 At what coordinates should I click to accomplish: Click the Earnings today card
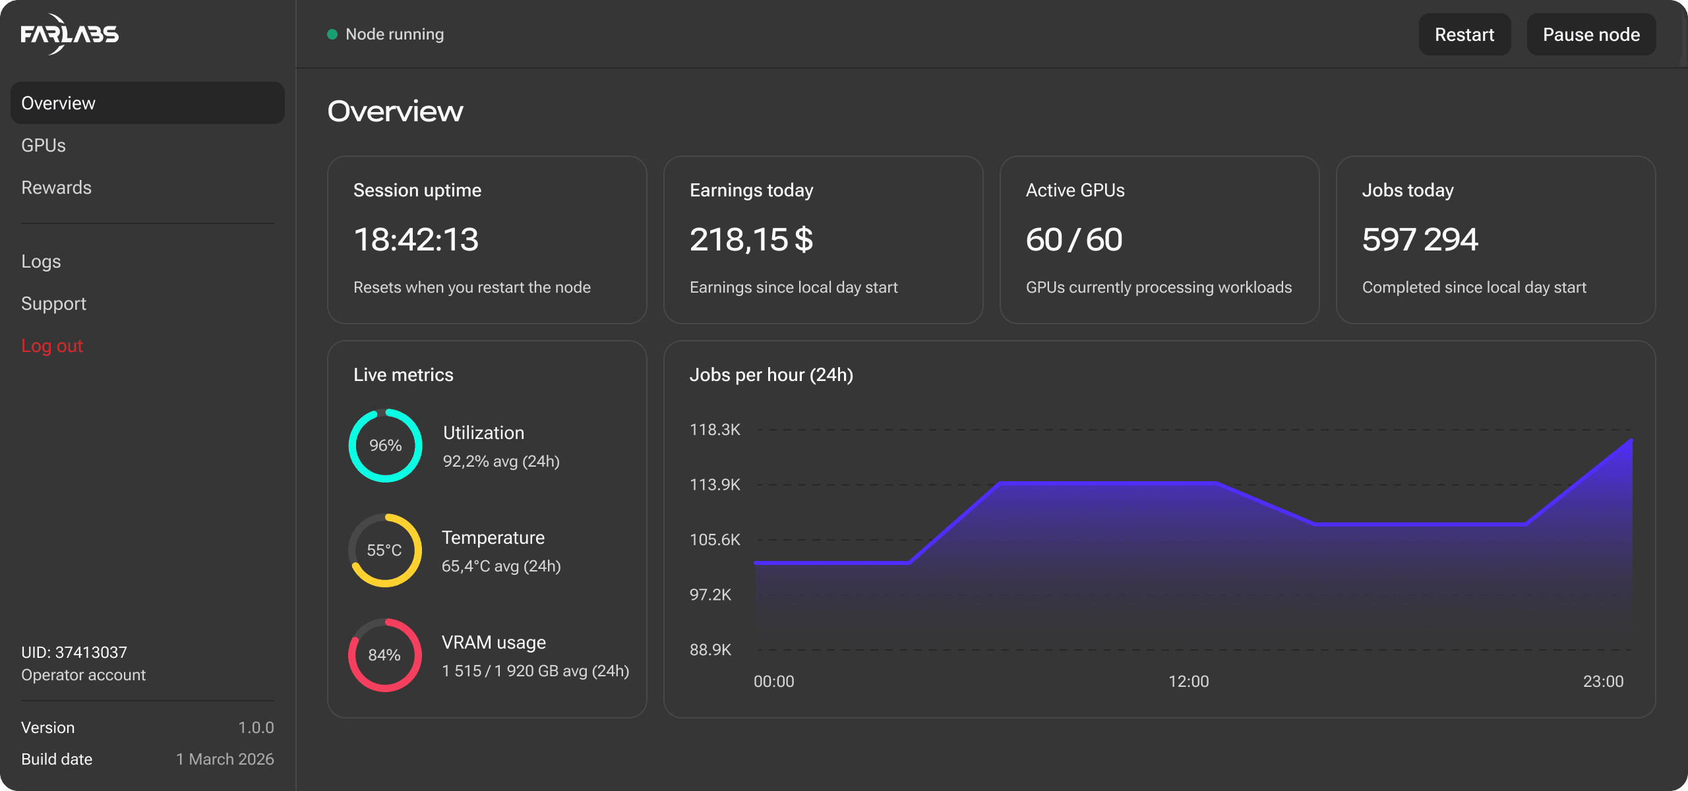pyautogui.click(x=823, y=240)
